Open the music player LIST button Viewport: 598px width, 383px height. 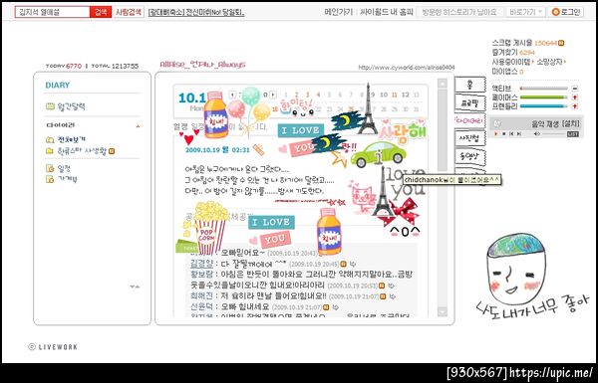(x=573, y=134)
